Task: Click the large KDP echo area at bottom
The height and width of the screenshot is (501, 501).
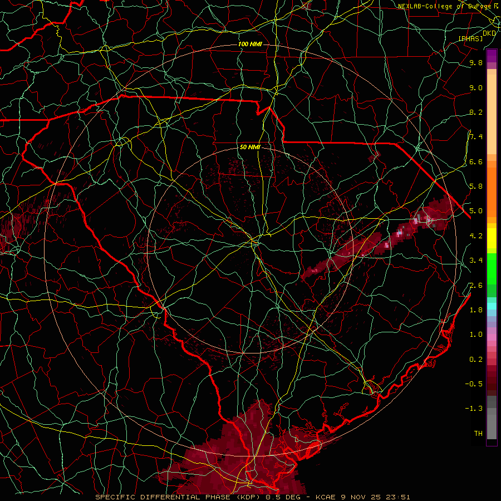Action: pyautogui.click(x=246, y=454)
